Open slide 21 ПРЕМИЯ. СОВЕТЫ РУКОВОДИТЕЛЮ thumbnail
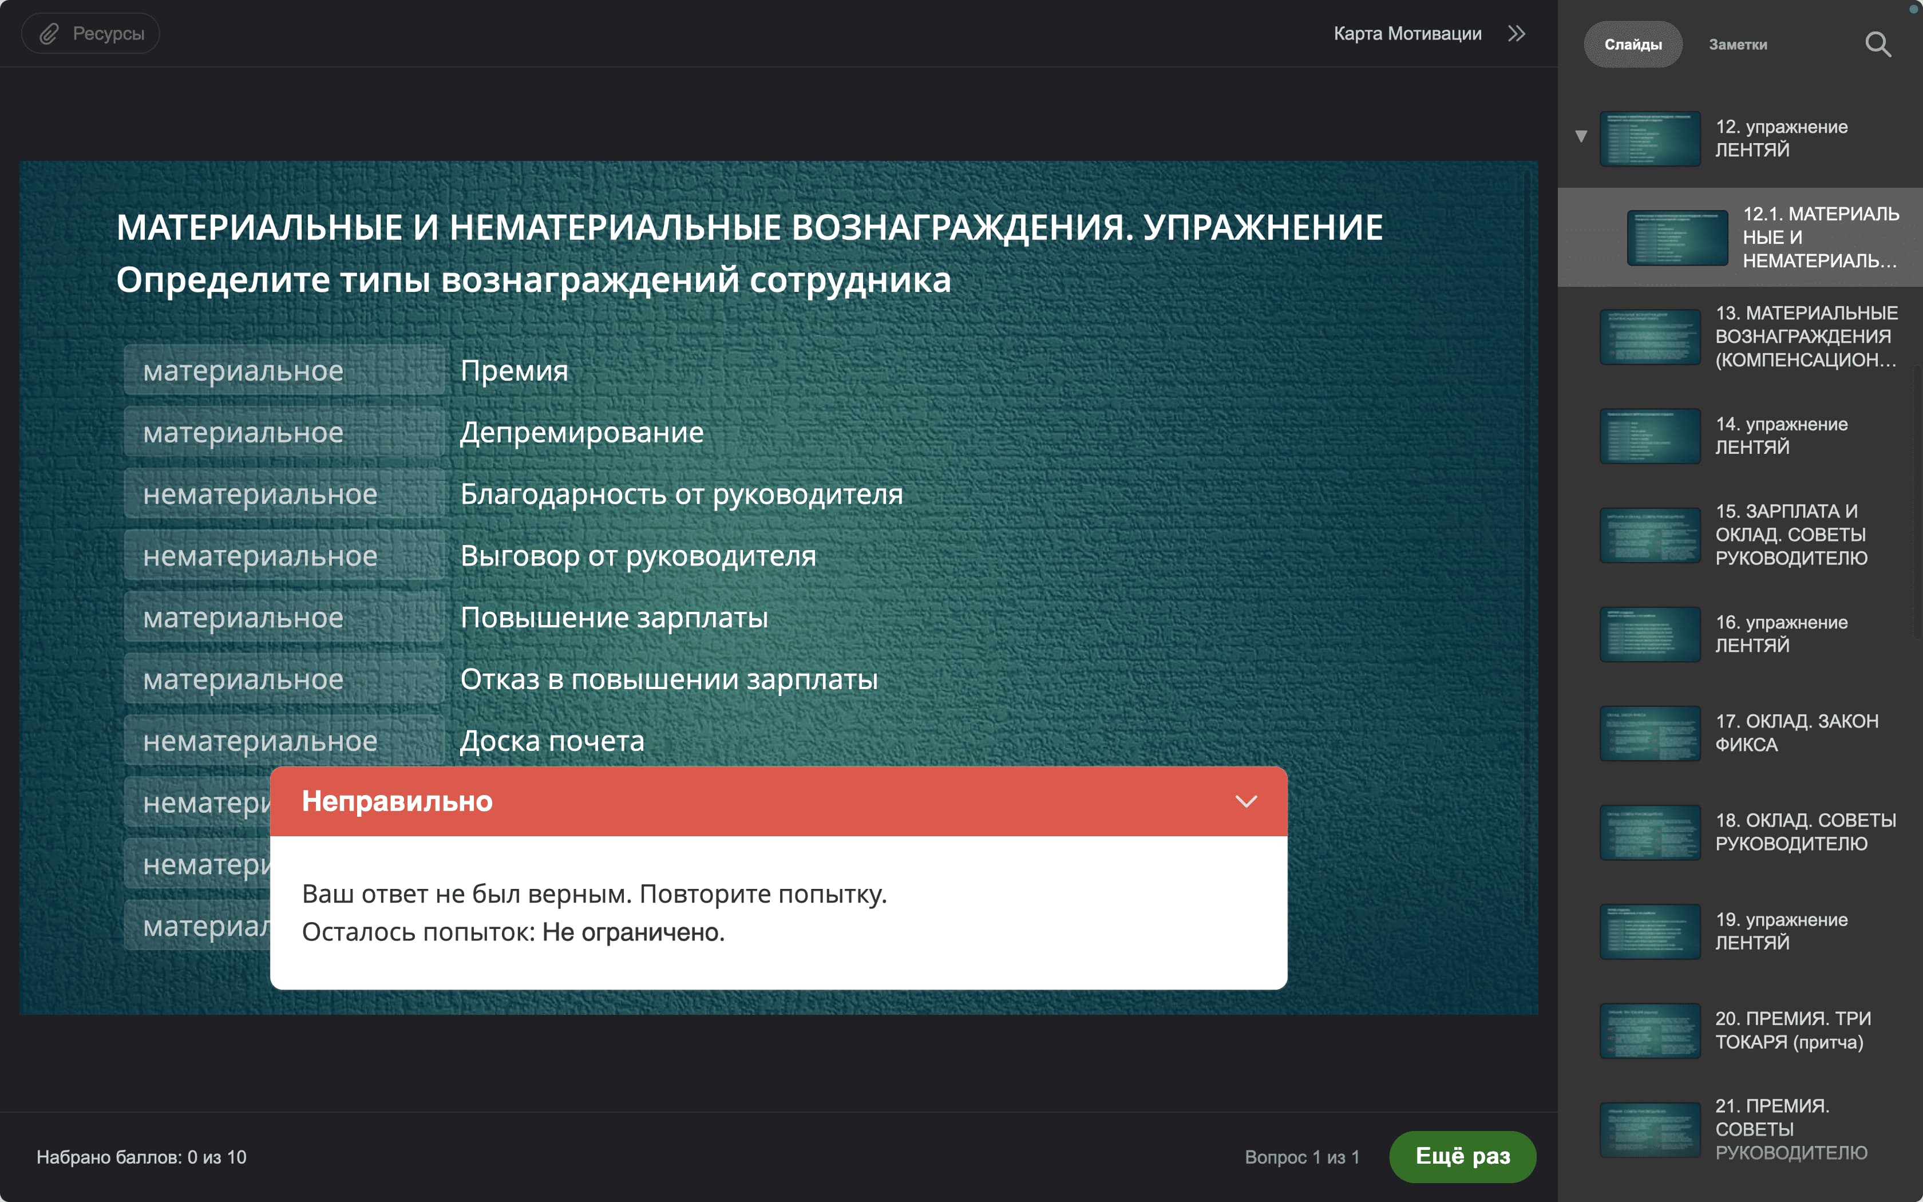1923x1202 pixels. 1649,1130
